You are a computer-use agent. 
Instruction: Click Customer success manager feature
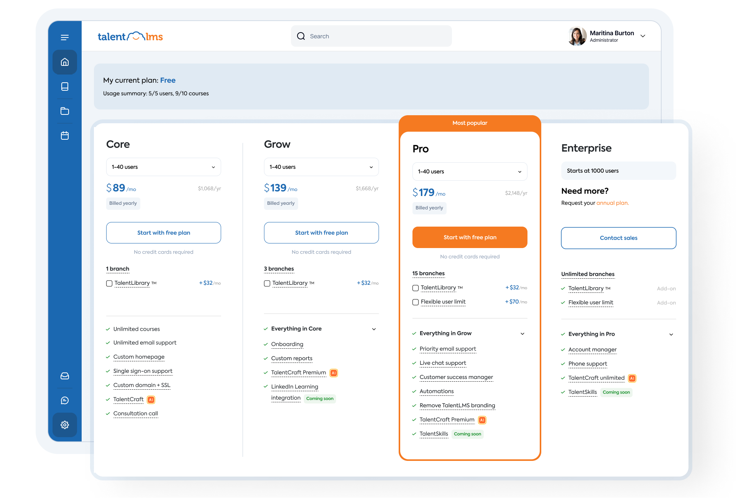[456, 377]
